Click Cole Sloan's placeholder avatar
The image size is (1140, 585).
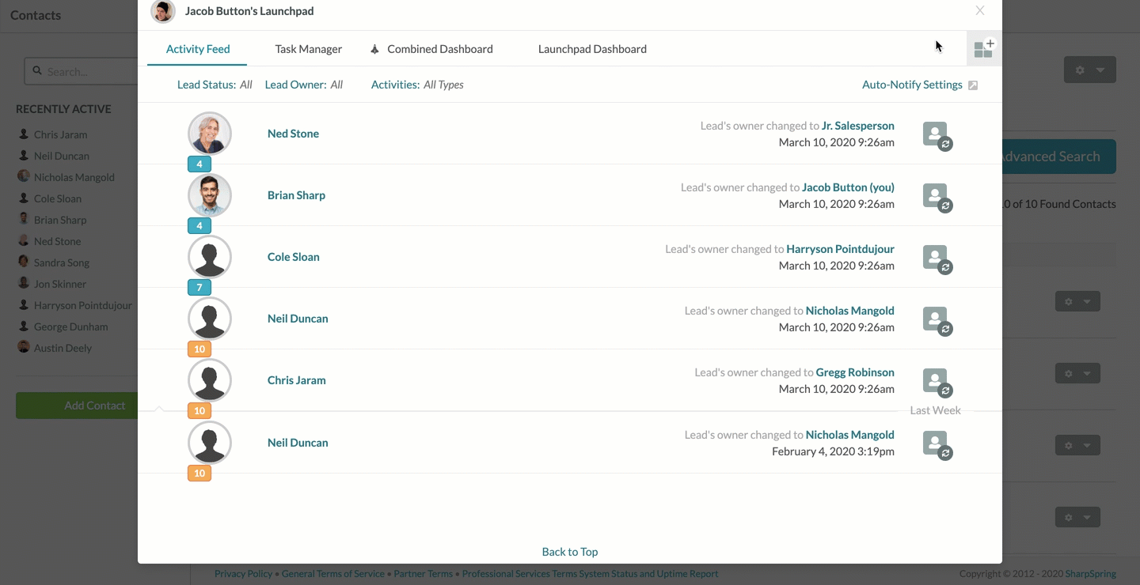point(210,256)
